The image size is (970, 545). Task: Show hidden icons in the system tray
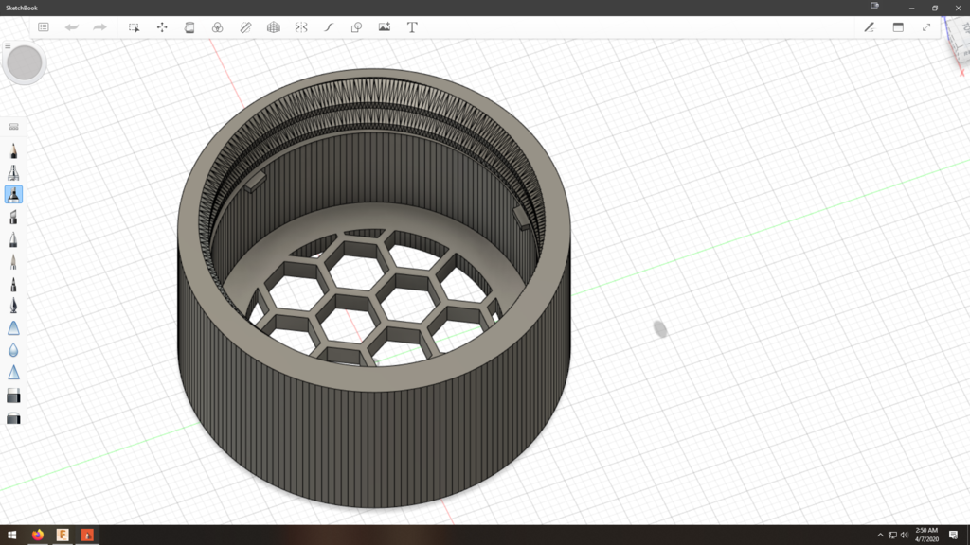pyautogui.click(x=881, y=535)
